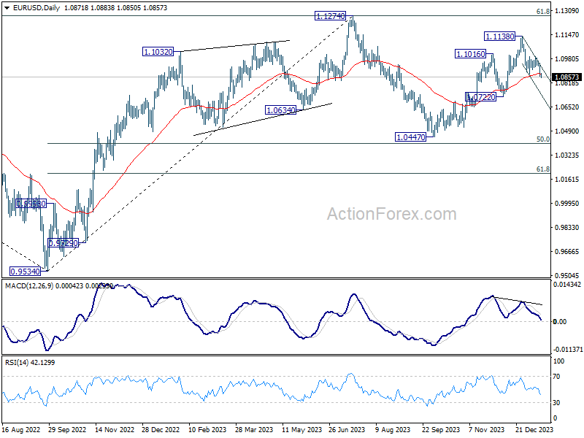The image size is (584, 438).
Task: Click the MACD(12,26,9) indicator label
Action: [x=29, y=286]
